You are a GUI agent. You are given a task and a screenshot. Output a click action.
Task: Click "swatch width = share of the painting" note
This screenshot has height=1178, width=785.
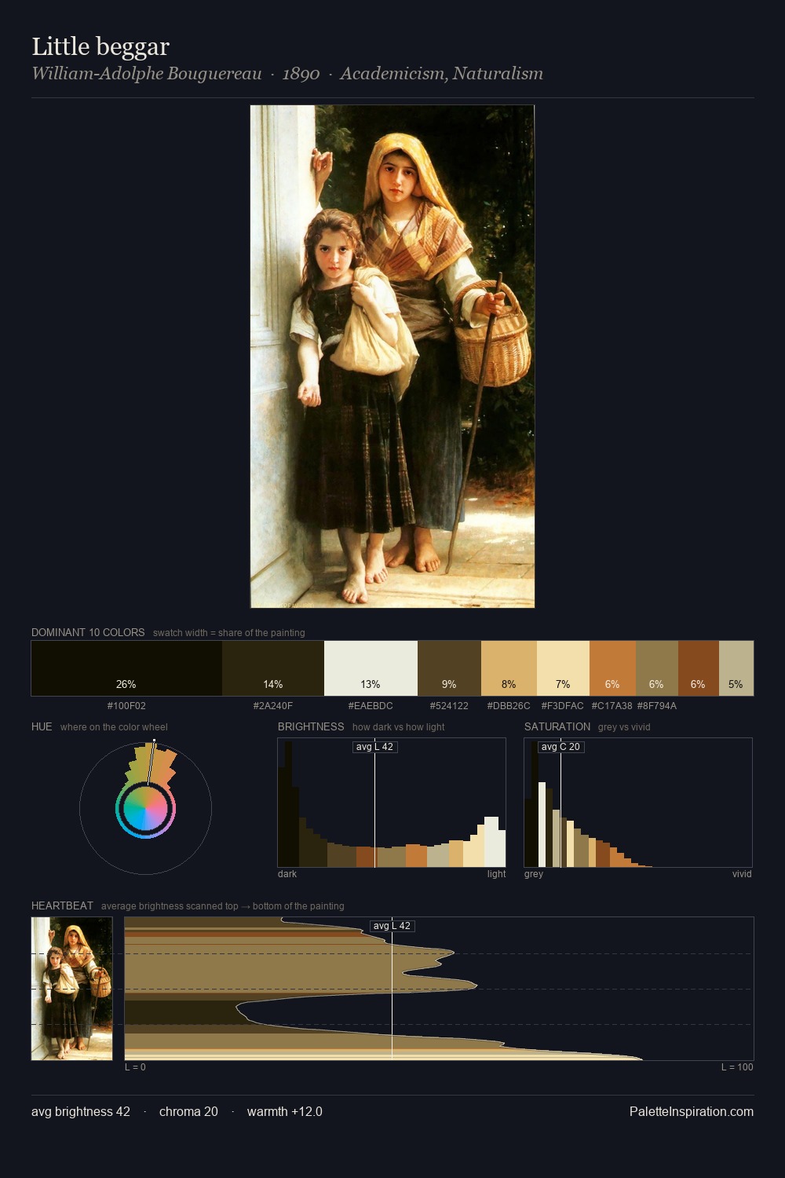click(x=229, y=633)
